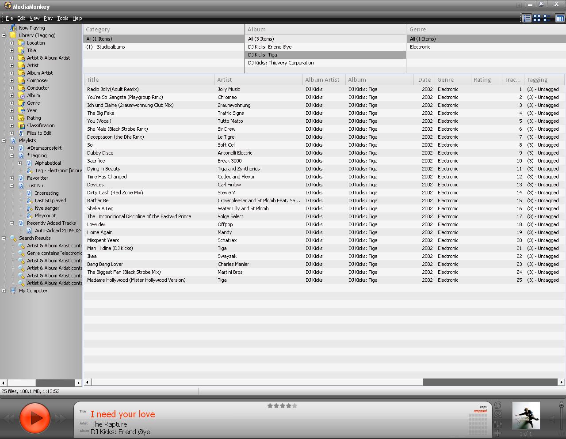Click the Nye sanger auto-playlist icon

pos(30,208)
